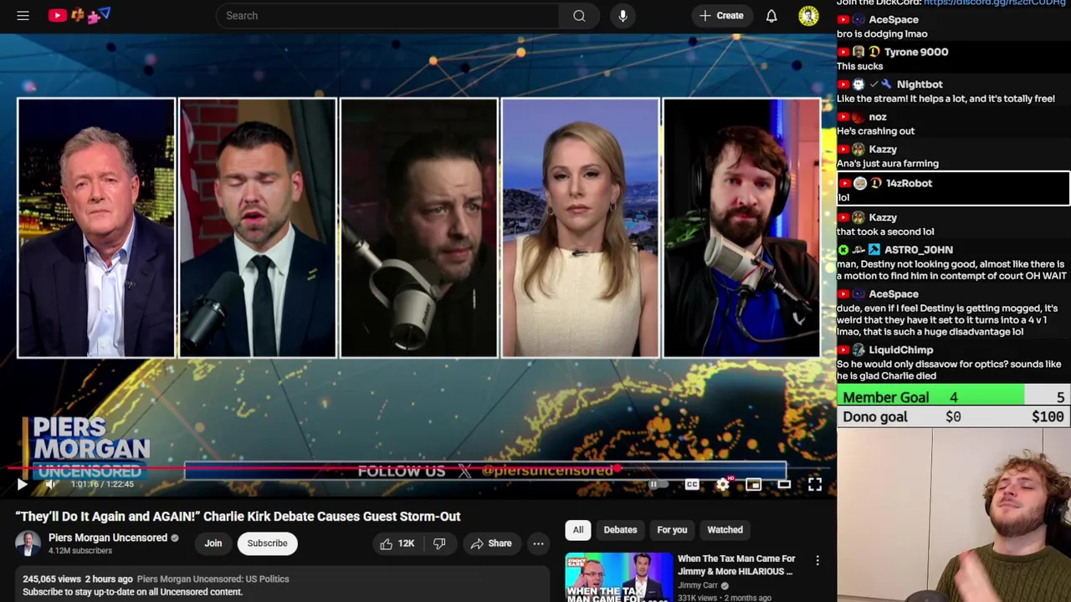This screenshot has height=602, width=1071.
Task: Open the 'When The Tax Man Came' thumbnail
Action: point(618,577)
